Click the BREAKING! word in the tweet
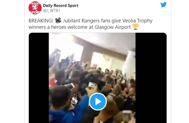 41,21
